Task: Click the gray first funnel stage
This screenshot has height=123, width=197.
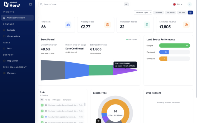Action: pyautogui.click(x=53, y=70)
